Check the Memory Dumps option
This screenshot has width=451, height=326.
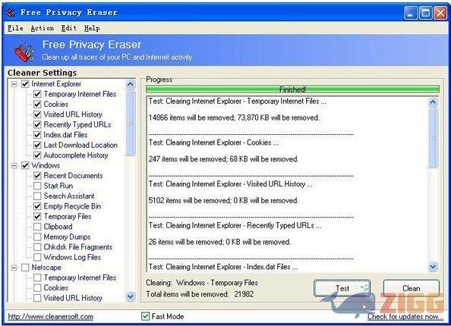pyautogui.click(x=37, y=237)
